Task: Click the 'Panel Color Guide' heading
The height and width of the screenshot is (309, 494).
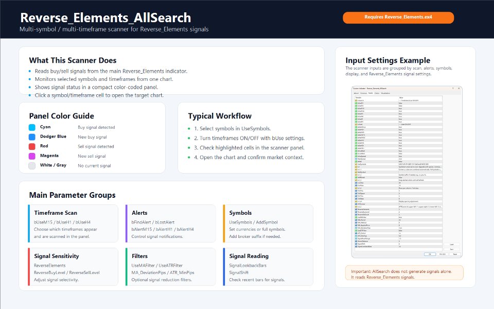Action: (x=61, y=116)
